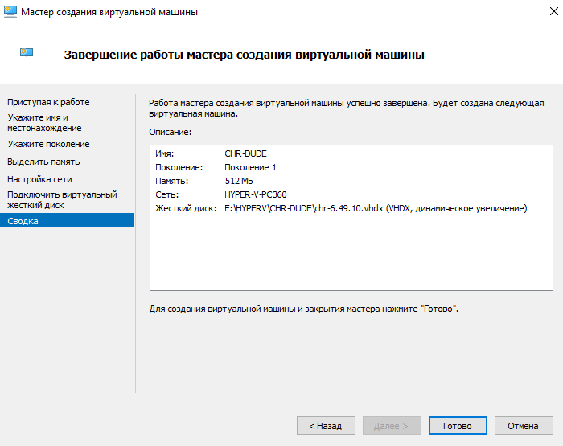The image size is (563, 446).
Task: Click the greyed-out "Далее >" button
Action: tap(391, 426)
